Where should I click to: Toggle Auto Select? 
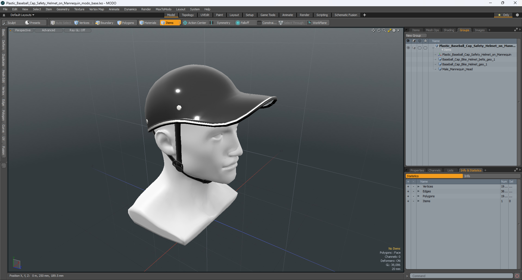pyautogui.click(x=61, y=23)
